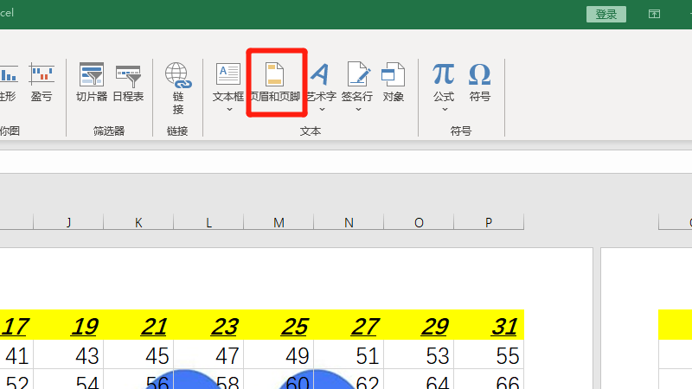Insert a 链接 hyperlink
This screenshot has width=692, height=389.
(x=177, y=85)
